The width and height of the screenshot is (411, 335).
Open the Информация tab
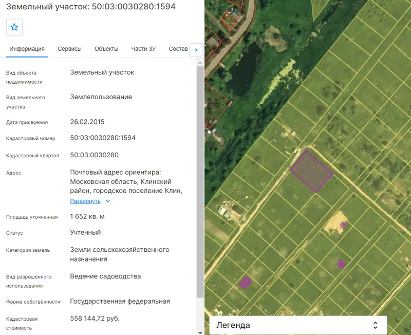pyautogui.click(x=27, y=49)
